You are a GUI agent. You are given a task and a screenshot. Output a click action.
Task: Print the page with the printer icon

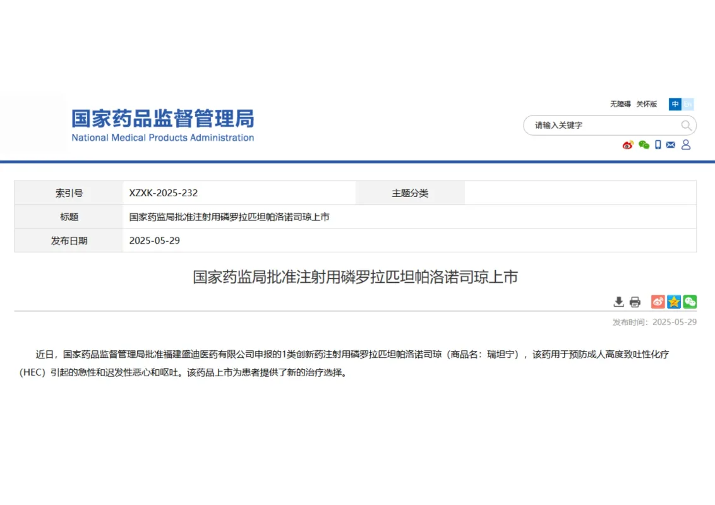coord(635,302)
